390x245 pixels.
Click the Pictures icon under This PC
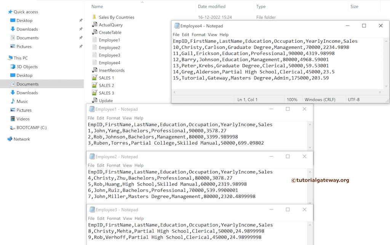tap(13, 110)
